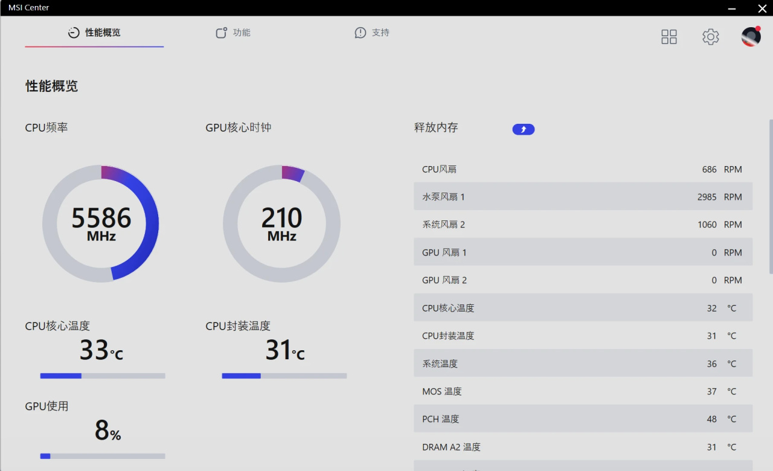Minimize the MSI Center window
This screenshot has width=773, height=471.
tap(732, 8)
